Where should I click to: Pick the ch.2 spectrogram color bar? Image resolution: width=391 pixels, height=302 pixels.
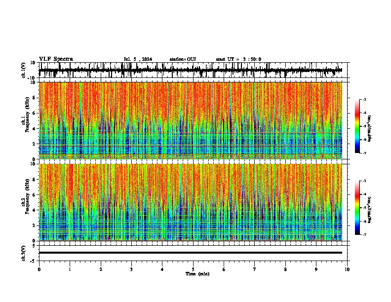[357, 208]
